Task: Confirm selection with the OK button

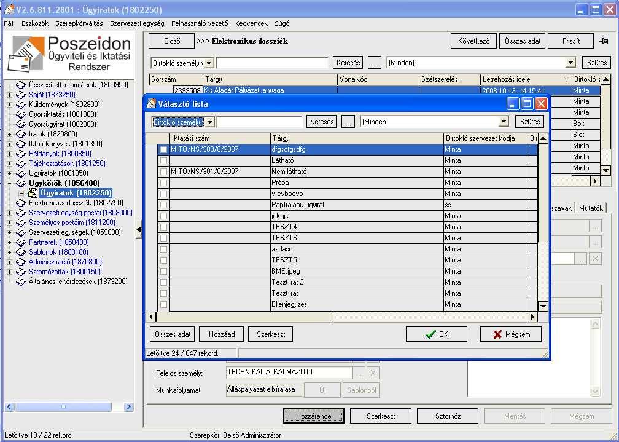Action: [x=436, y=334]
